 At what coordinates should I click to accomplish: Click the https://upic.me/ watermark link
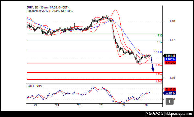pyautogui.click(x=179, y=113)
